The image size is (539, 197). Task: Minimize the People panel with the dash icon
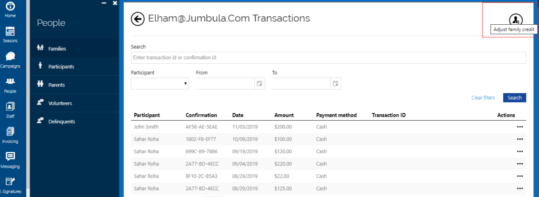(104, 3)
